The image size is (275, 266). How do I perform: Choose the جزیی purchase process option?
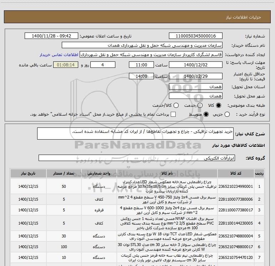pyautogui.click(x=227, y=114)
